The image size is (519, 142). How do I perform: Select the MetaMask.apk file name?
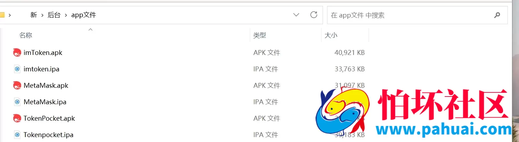pos(46,86)
